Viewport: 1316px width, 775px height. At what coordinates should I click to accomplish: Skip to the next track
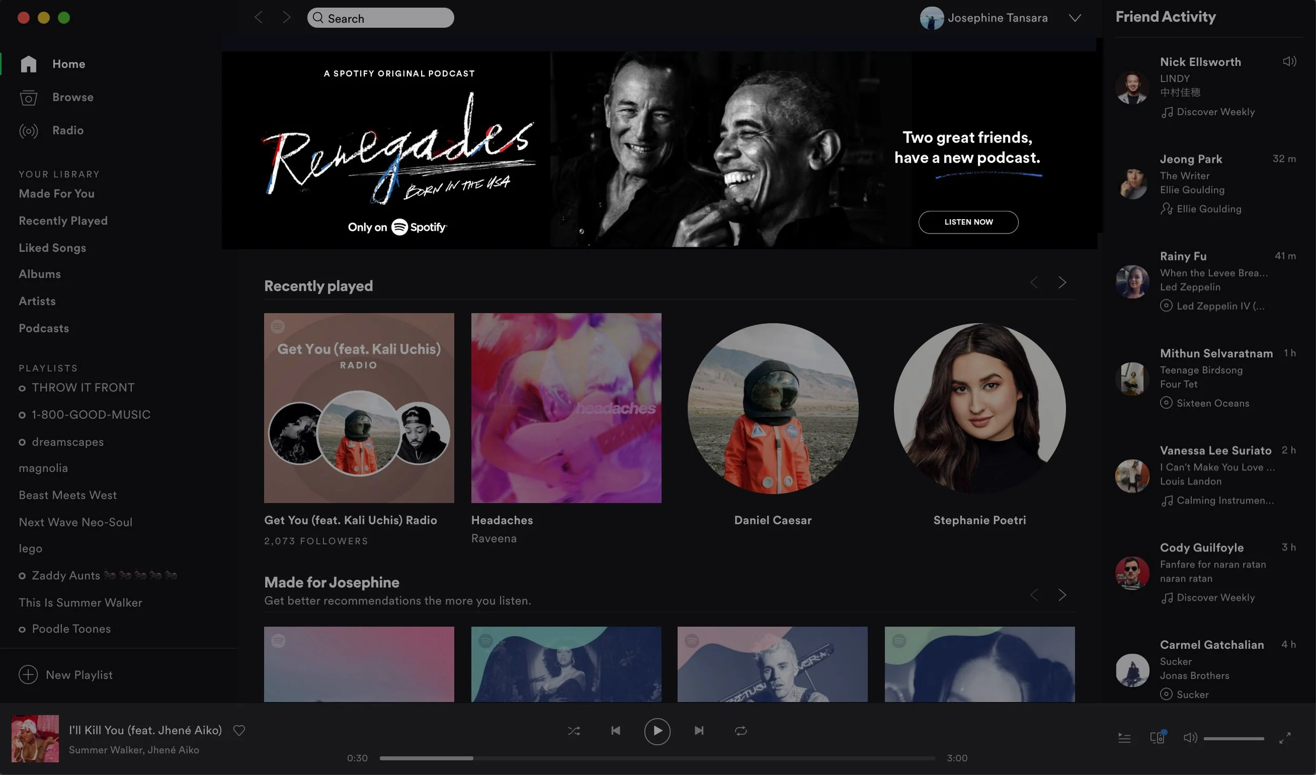(x=699, y=731)
